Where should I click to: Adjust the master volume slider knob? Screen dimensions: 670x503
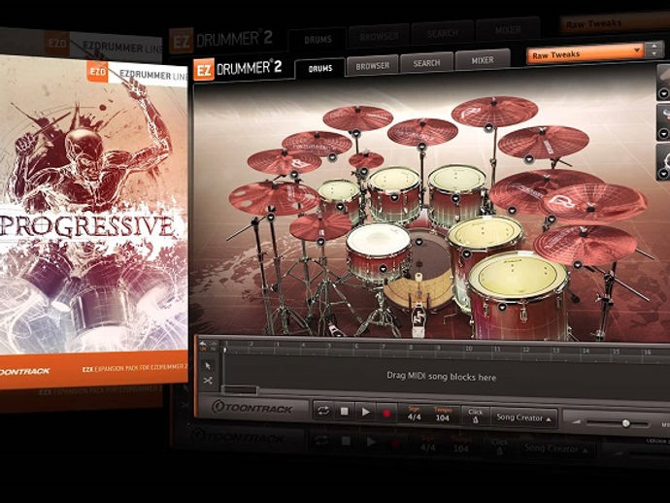click(626, 423)
